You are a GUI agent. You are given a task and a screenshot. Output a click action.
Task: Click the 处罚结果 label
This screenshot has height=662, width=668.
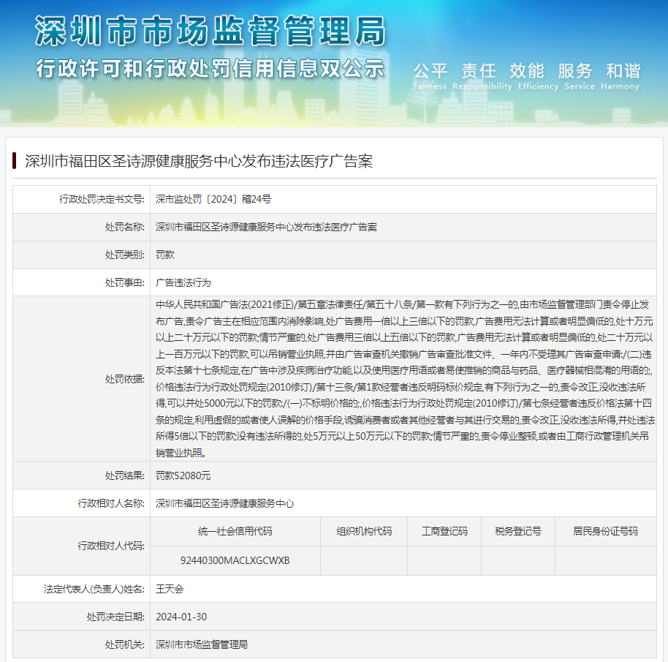125,475
